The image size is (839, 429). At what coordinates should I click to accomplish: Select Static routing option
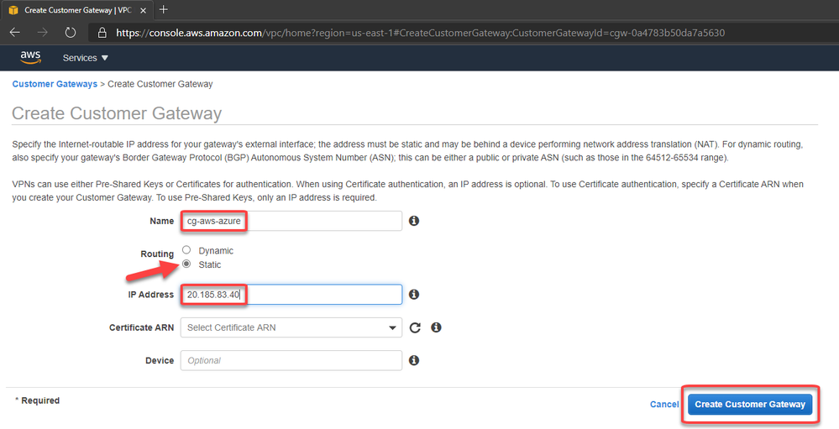(186, 264)
